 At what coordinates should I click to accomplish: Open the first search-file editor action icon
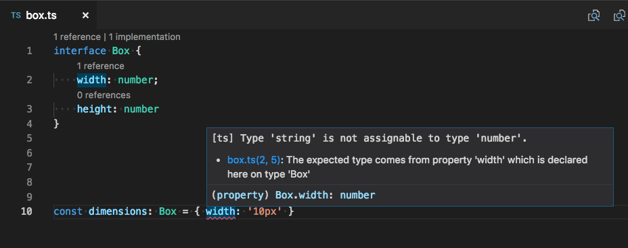(x=593, y=16)
